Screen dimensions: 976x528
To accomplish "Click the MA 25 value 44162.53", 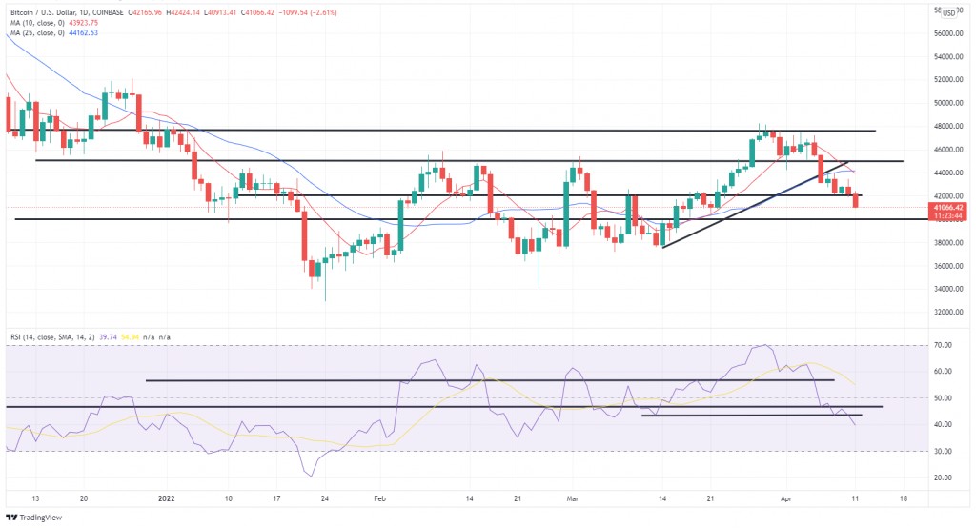I will point(79,33).
